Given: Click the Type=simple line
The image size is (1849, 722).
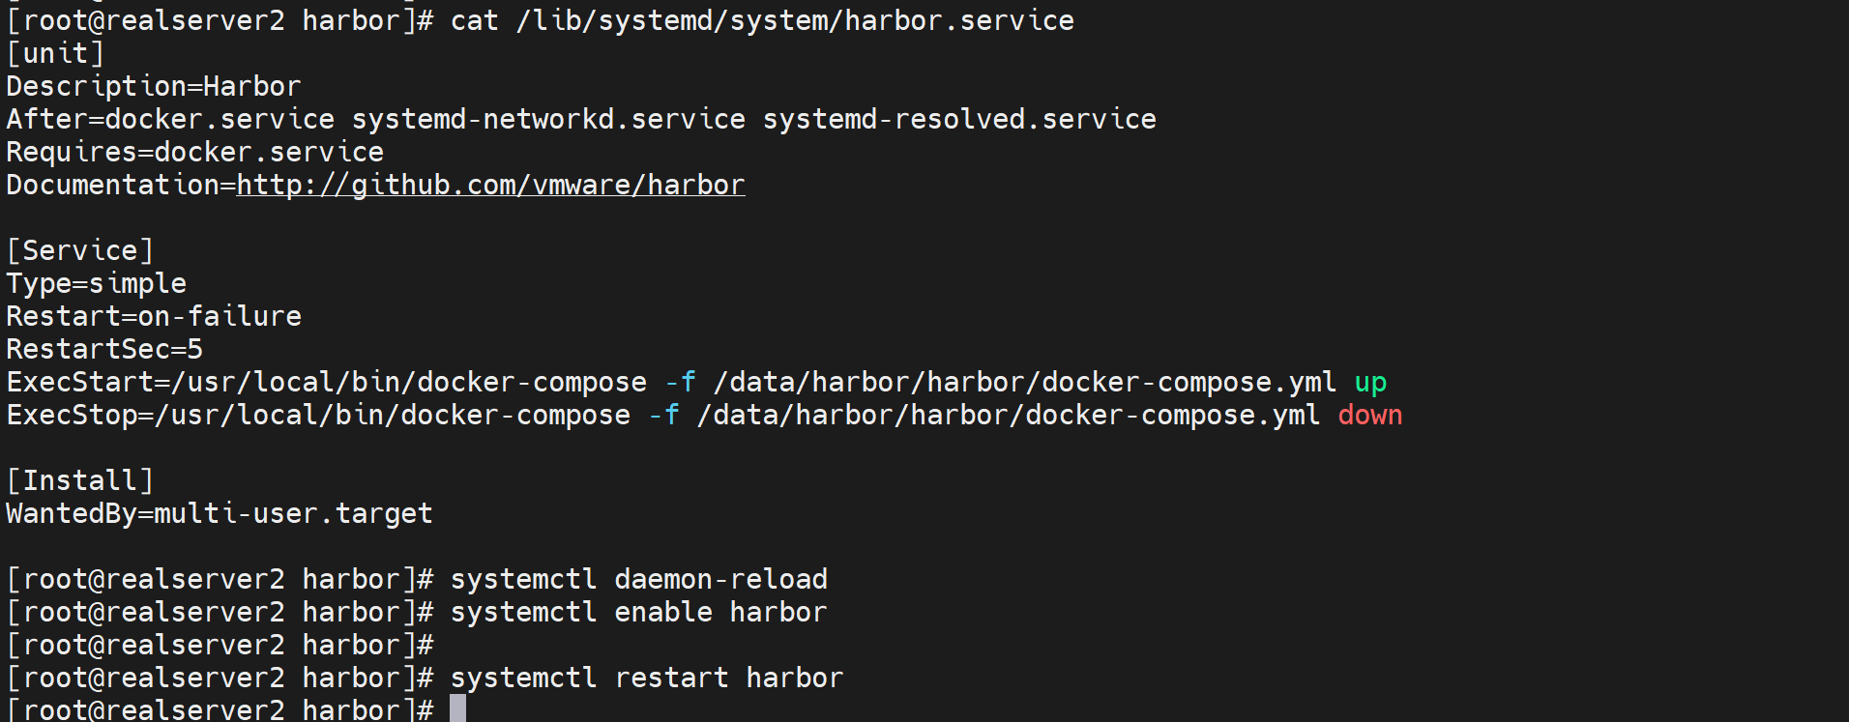Looking at the screenshot, I should tap(96, 283).
